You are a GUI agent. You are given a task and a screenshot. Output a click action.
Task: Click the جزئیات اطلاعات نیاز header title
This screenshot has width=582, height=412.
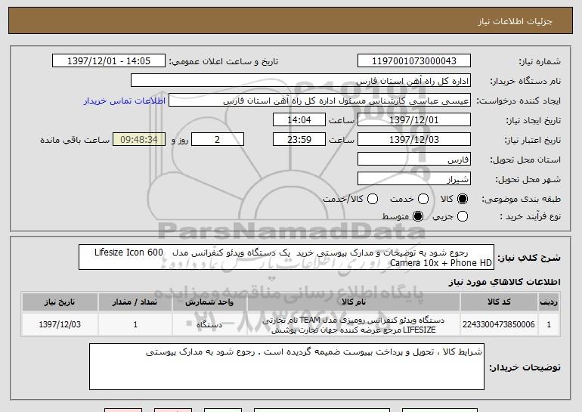pos(515,21)
